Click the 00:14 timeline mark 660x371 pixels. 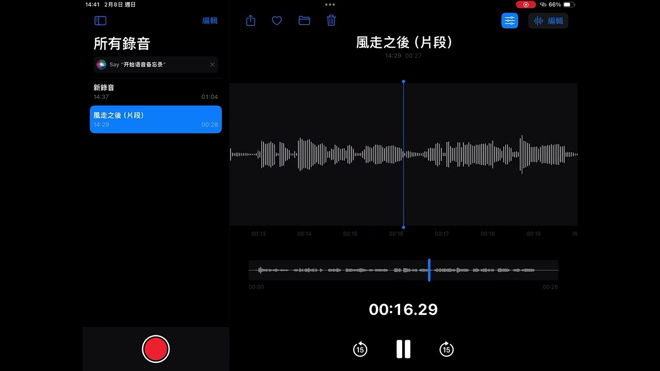[x=304, y=234]
